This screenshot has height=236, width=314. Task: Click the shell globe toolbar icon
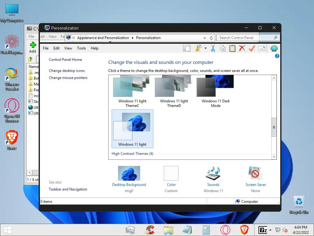point(274,48)
